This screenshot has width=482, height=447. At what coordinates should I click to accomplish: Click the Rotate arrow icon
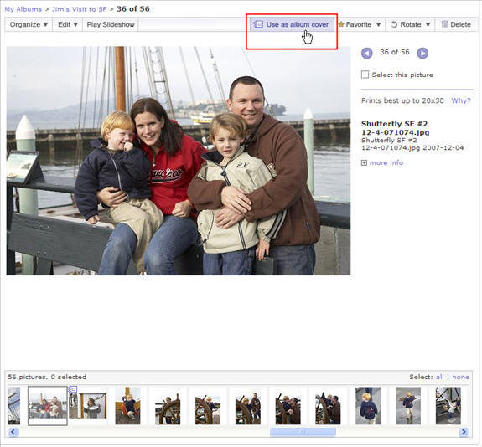point(394,24)
